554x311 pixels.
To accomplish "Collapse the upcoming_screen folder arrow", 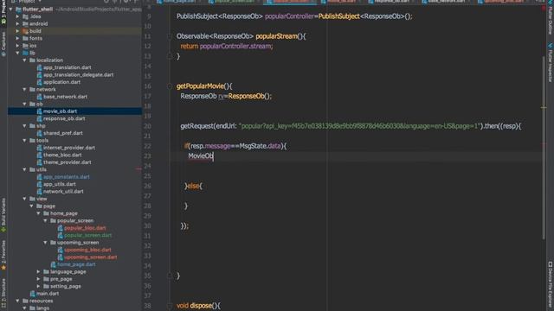I will (x=45, y=243).
